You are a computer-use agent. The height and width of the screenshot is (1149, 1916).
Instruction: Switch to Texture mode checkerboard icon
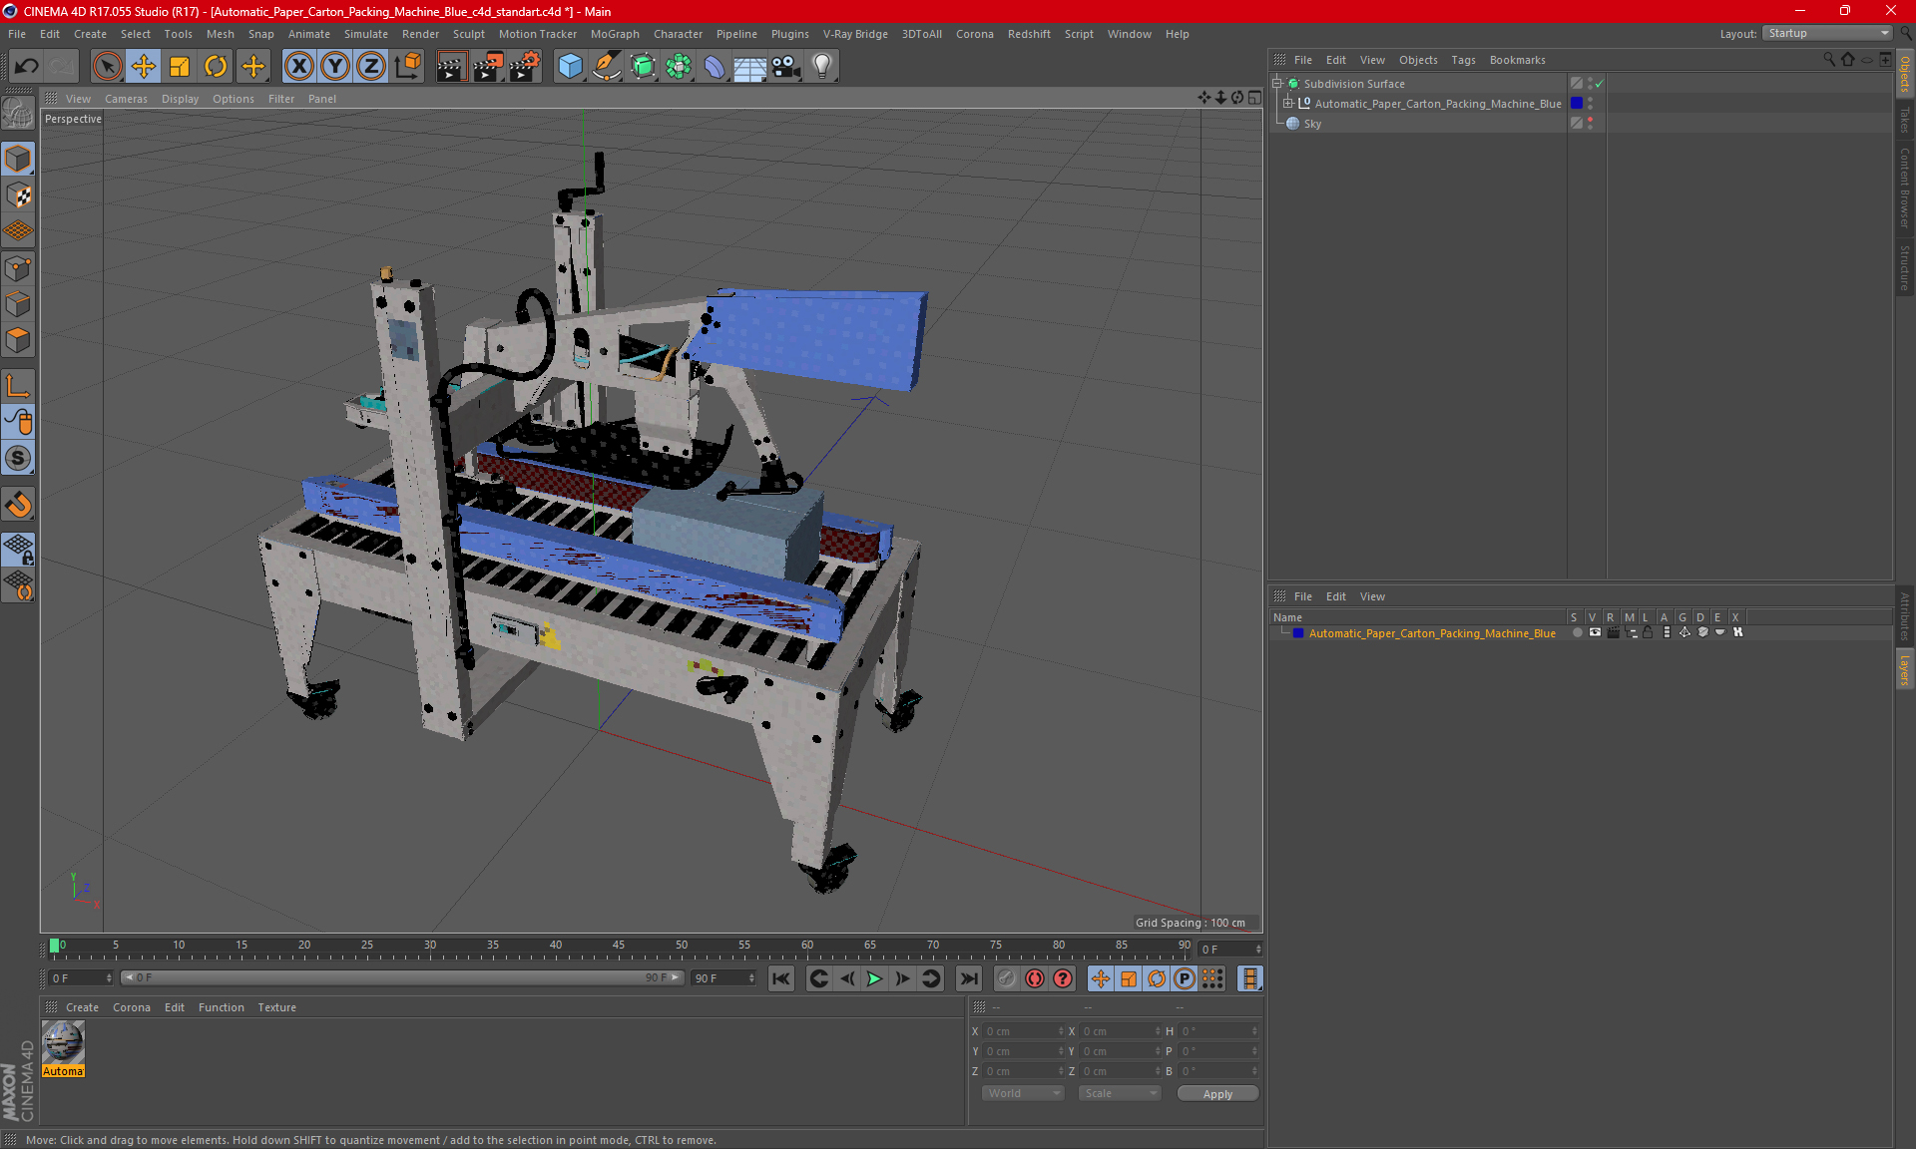pyautogui.click(x=18, y=195)
